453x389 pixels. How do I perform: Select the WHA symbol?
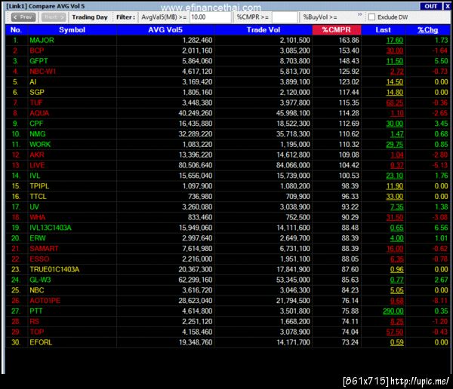pos(38,217)
